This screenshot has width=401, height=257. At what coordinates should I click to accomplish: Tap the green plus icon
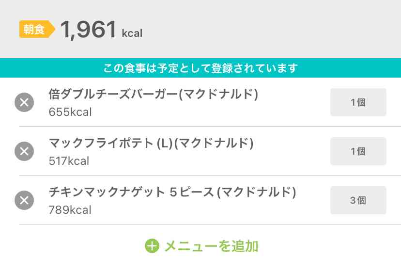(152, 246)
